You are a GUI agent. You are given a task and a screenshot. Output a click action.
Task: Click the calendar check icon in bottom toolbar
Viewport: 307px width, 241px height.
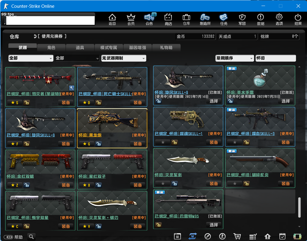[x=282, y=237]
